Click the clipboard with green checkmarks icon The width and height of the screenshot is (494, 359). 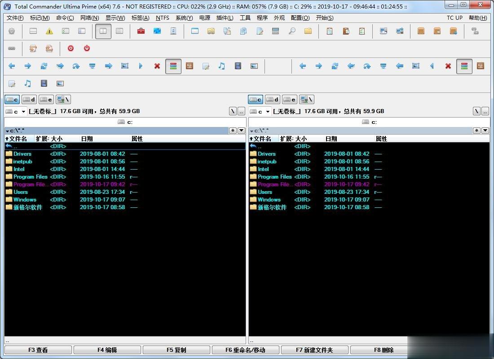362,31
